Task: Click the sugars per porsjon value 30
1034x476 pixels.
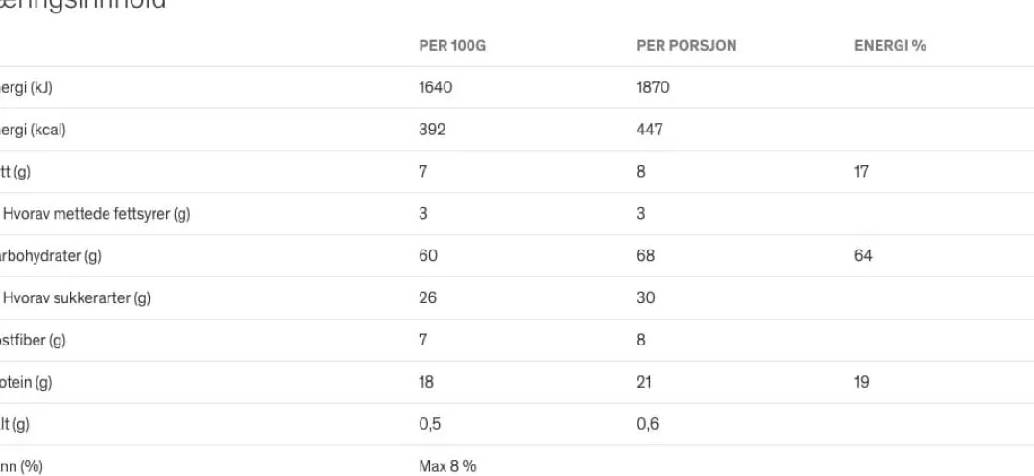Action: tap(645, 298)
